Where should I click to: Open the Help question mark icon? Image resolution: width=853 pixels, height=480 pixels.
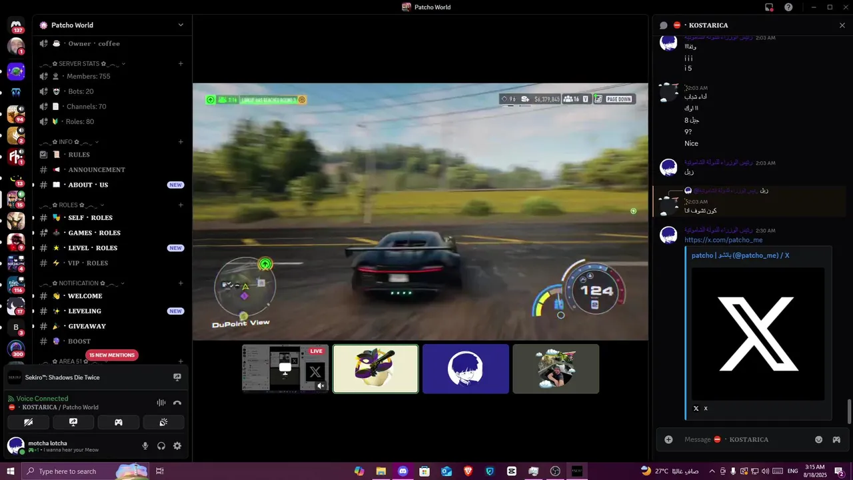[x=788, y=7]
